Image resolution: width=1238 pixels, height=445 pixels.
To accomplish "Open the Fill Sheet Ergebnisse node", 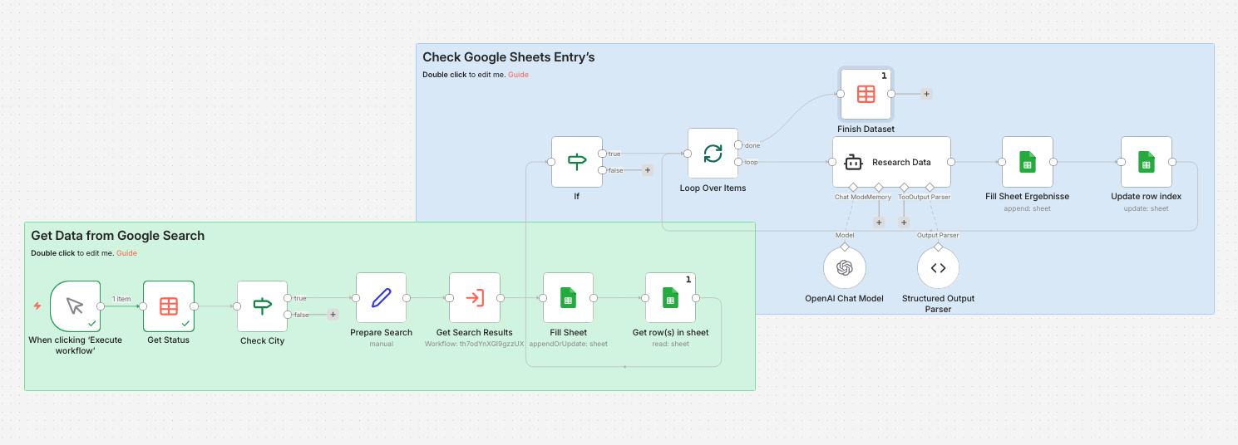I will click(x=1027, y=162).
